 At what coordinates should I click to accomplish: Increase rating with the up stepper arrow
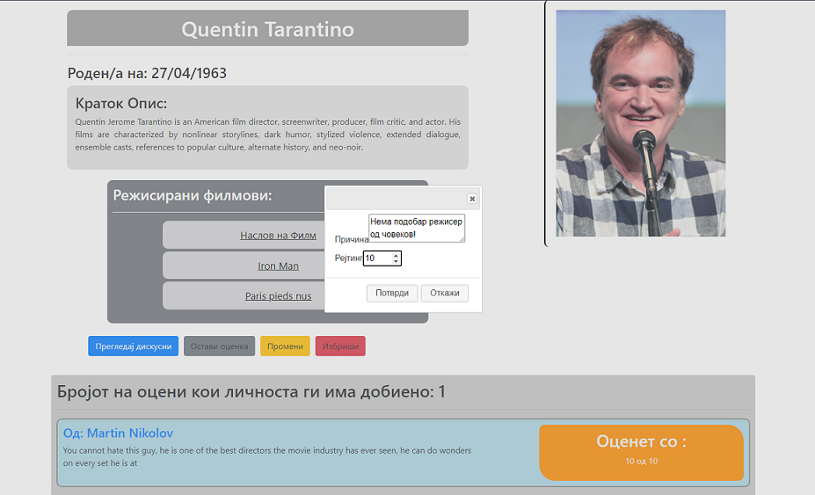click(x=396, y=255)
